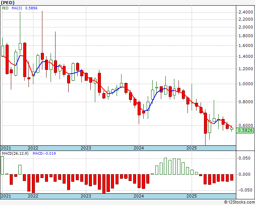Click 2025 on the price chart timeline
This screenshot has height=205, width=255.
click(192, 148)
